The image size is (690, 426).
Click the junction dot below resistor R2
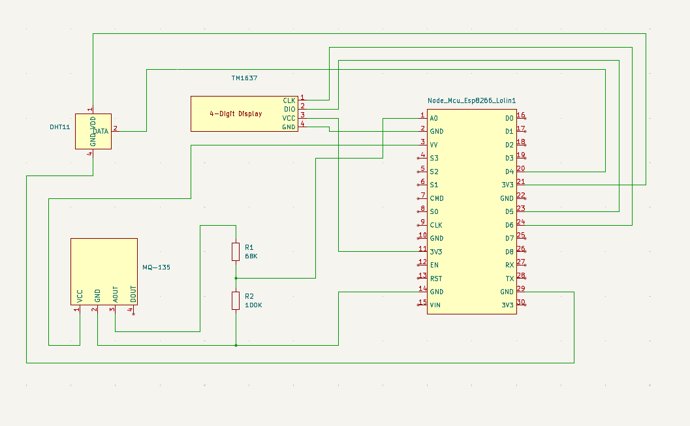point(236,345)
